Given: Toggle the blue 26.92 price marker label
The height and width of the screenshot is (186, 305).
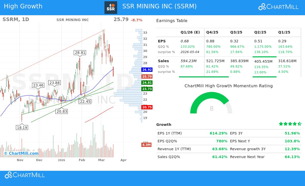Looking at the screenshot, I should (147, 69).
